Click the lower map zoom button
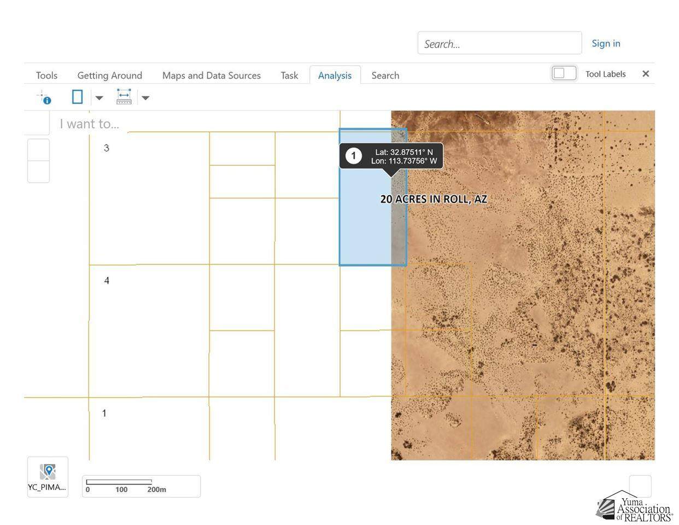The image size is (679, 525). tap(38, 172)
